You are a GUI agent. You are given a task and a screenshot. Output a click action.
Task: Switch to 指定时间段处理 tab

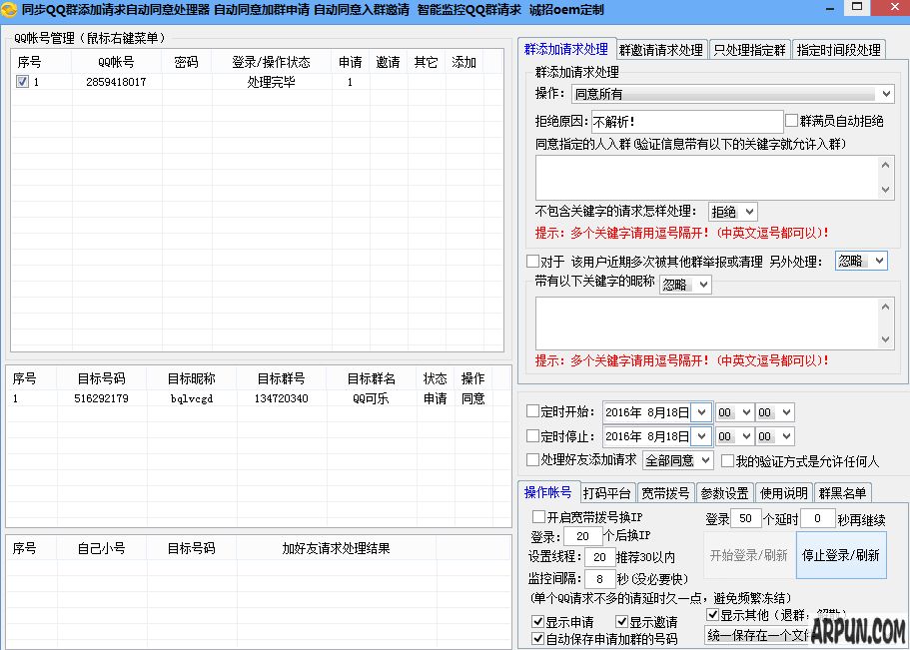(839, 50)
